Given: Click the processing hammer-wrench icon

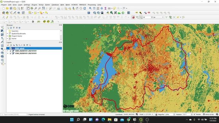Looking at the screenshot, I should coord(52,22).
